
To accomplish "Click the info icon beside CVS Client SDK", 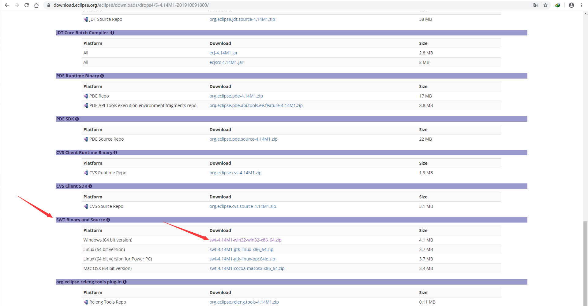I will tap(90, 186).
